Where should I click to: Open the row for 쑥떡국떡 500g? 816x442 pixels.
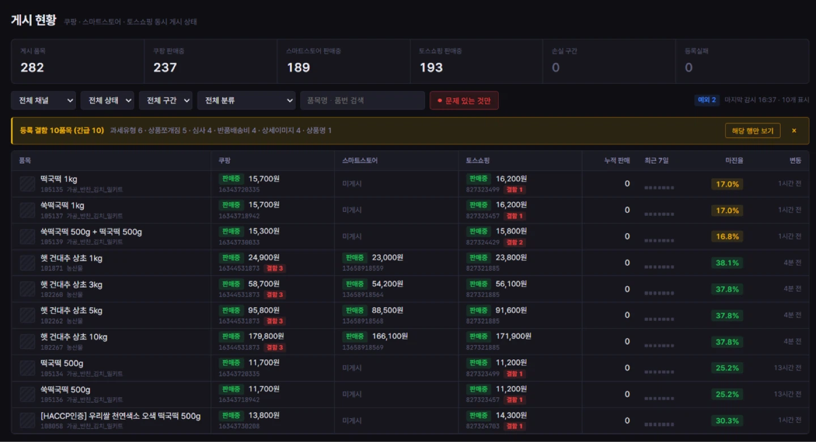pos(410,394)
